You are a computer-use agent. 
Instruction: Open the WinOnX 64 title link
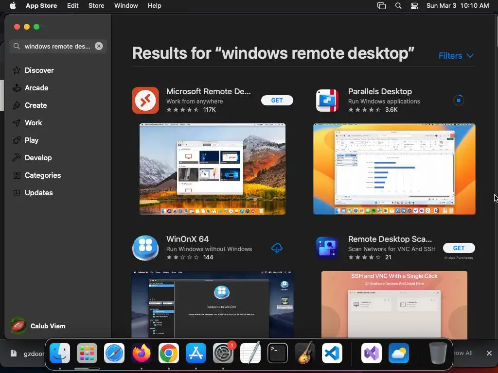pos(187,239)
